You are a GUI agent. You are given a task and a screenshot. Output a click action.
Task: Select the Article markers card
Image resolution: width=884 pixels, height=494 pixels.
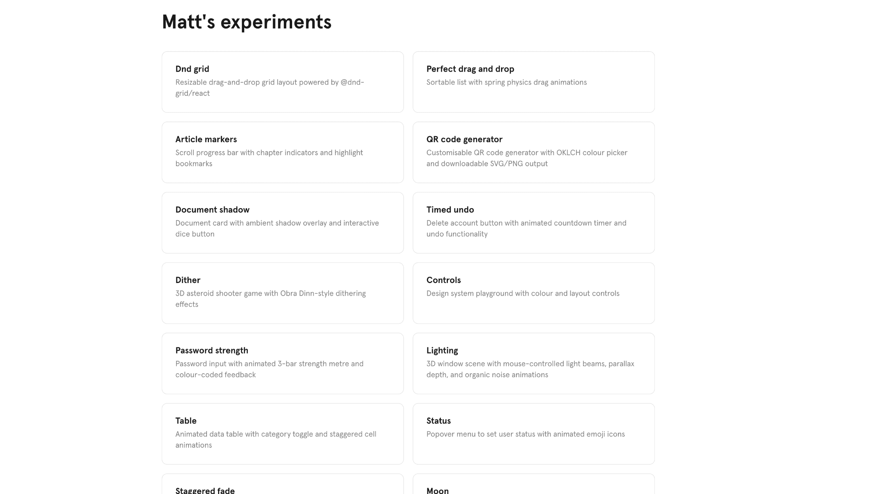[x=282, y=152]
